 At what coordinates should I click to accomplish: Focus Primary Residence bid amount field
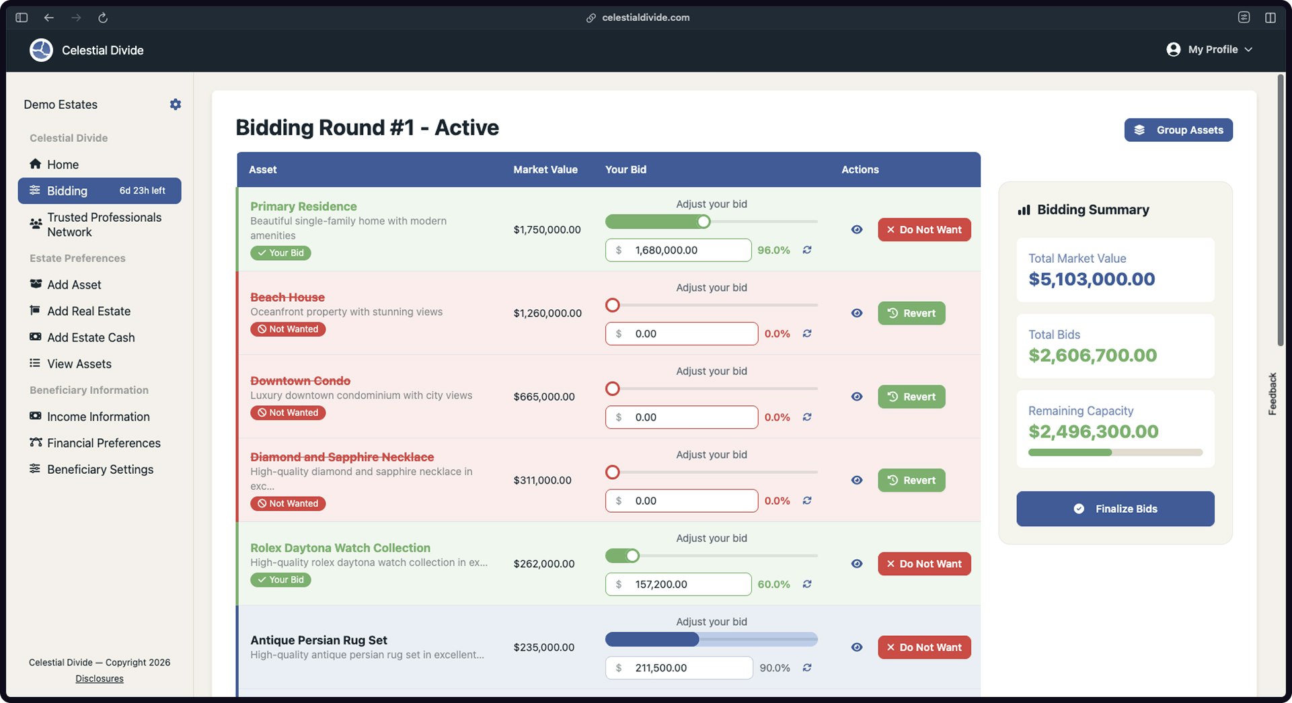coord(678,250)
